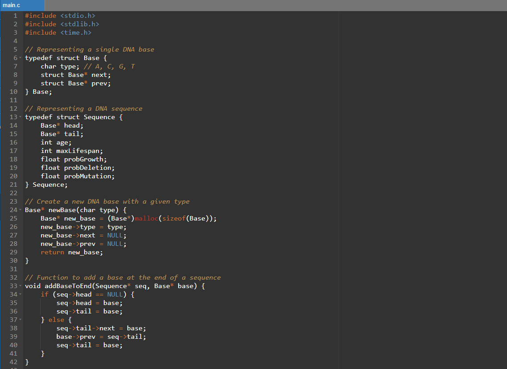
Task: Collapse the if block at line 34
Action: [20, 294]
